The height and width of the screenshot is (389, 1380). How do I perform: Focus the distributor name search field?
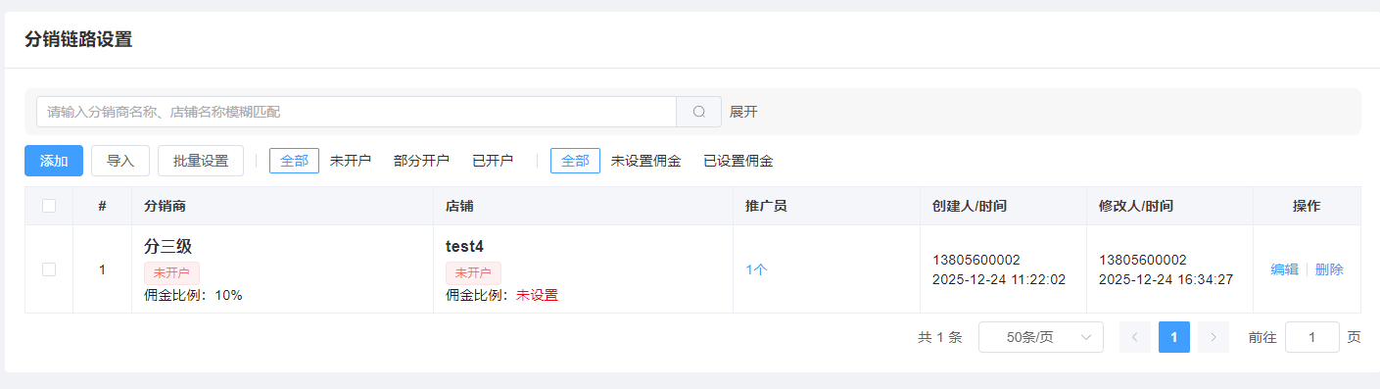pyautogui.click(x=357, y=112)
